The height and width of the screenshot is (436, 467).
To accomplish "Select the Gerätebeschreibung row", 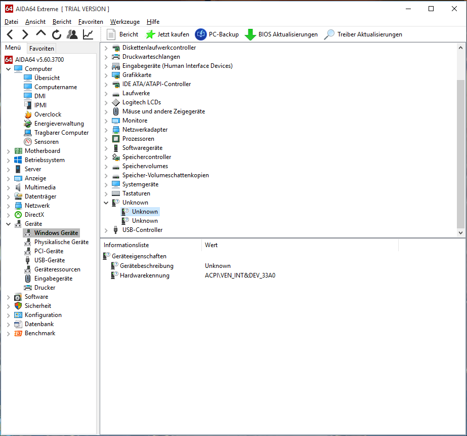I will click(147, 266).
